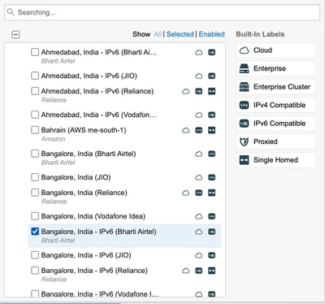
Task: Click the single homed icon for Ahmedabad IPv6 (Reliance)
Action: tap(211, 91)
